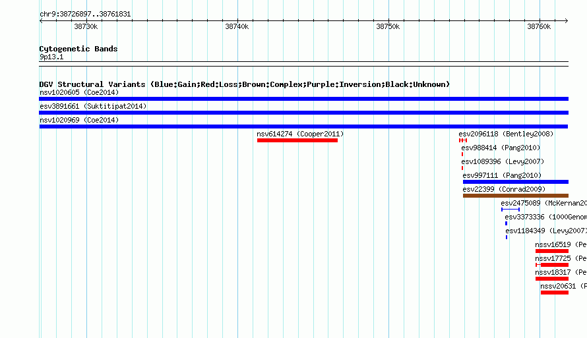Open the esv3373336 variant label
Screen dimensions: 587x338
(x=545, y=217)
